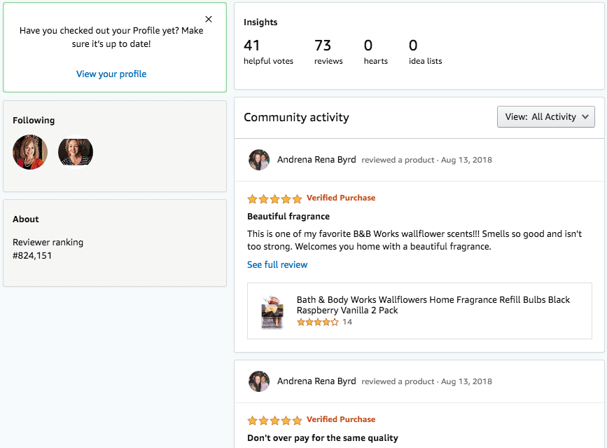Screen dimensions: 607x448
Task: Click the product's four-star rating with 14 reviews
Action: point(324,322)
